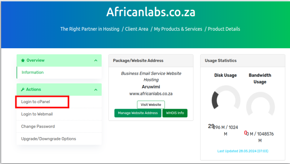Click the Last Updated timestamp text
This screenshot has width=290, height=164.
point(243,151)
